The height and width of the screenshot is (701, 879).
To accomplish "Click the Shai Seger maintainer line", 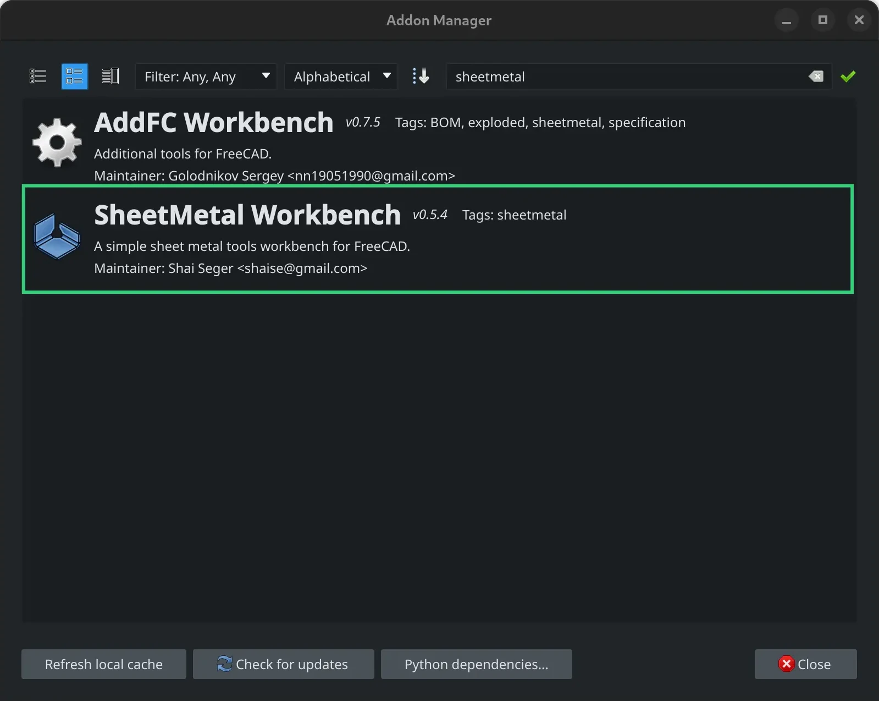I will click(230, 268).
